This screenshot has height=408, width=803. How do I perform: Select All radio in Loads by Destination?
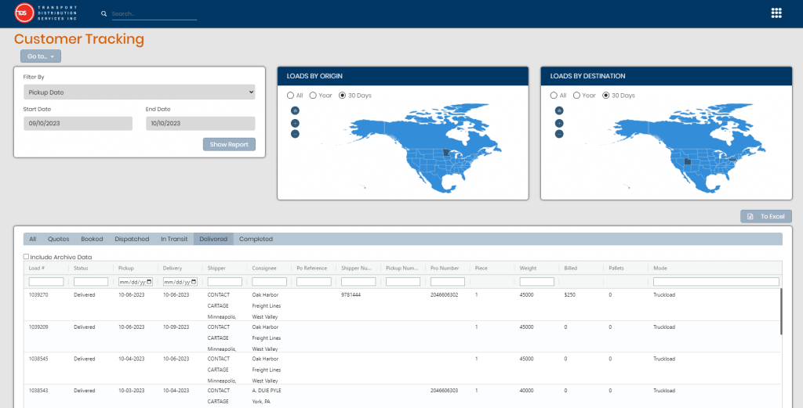[554, 96]
